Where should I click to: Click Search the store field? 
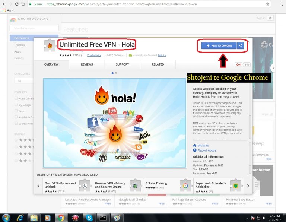point(34,28)
